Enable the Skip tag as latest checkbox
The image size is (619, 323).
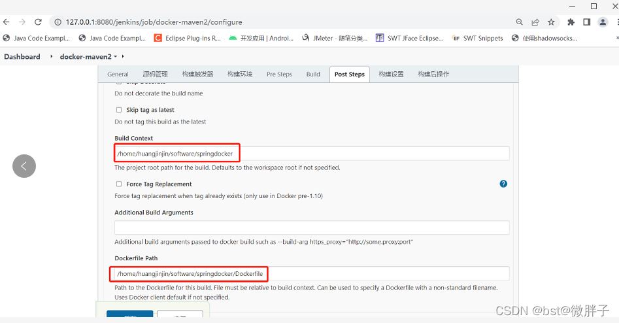point(119,110)
